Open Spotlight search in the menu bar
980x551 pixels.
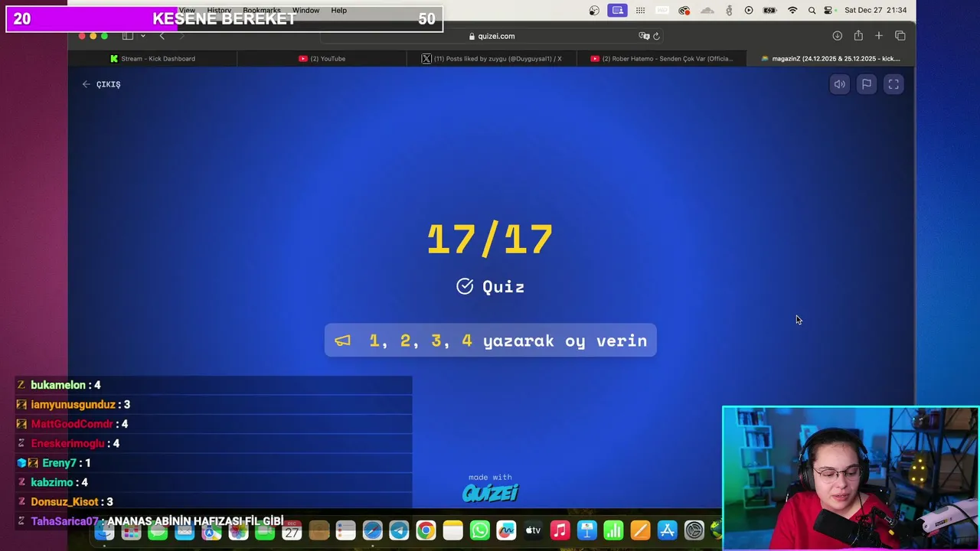(x=812, y=10)
